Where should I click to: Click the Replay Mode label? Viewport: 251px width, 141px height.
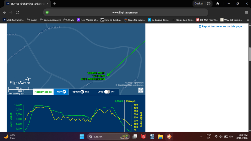pyautogui.click(x=43, y=92)
